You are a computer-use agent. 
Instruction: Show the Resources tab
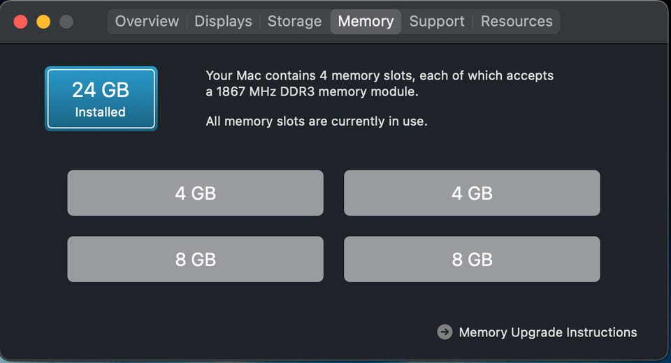click(517, 21)
